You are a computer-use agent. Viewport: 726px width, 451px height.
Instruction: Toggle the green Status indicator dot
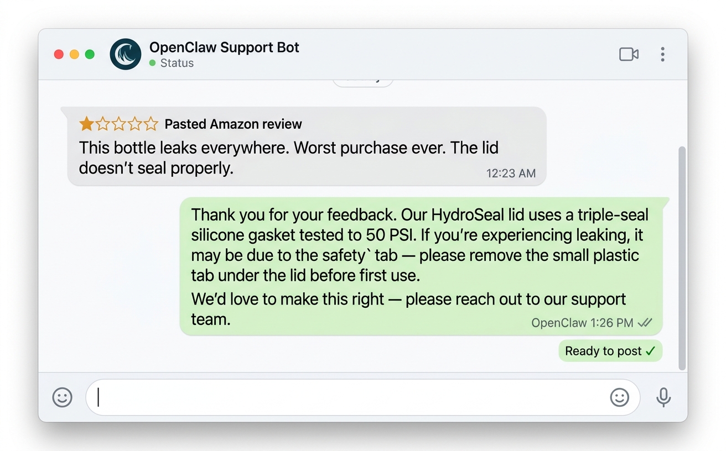(153, 63)
